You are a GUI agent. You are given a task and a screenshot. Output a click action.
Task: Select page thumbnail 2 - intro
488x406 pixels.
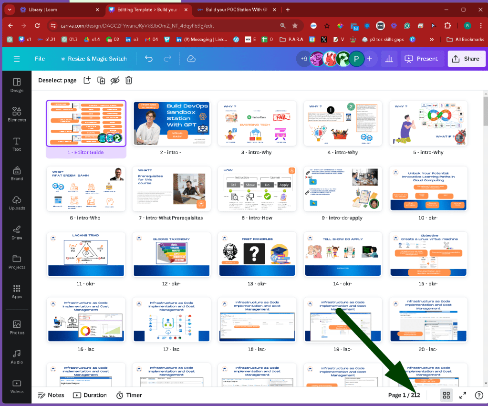tap(171, 123)
